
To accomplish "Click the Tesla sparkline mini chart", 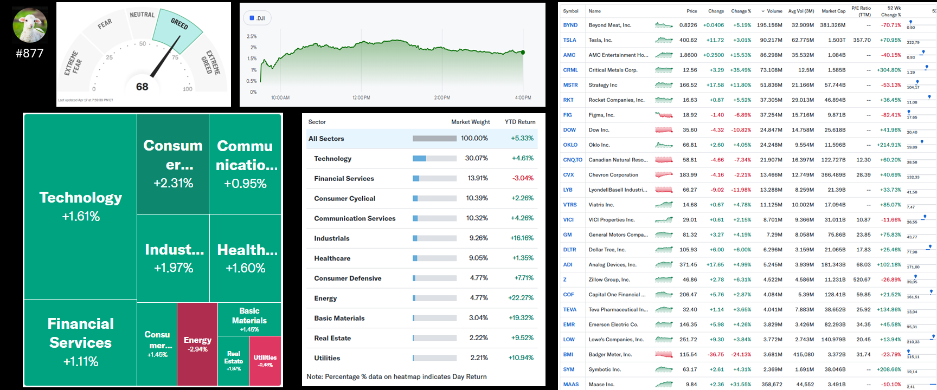I will point(664,40).
